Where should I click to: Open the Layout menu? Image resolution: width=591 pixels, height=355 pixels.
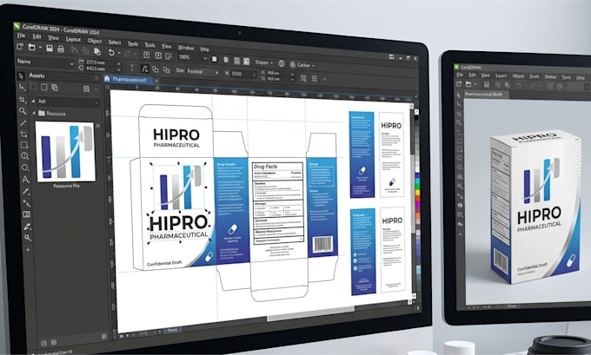coord(73,39)
